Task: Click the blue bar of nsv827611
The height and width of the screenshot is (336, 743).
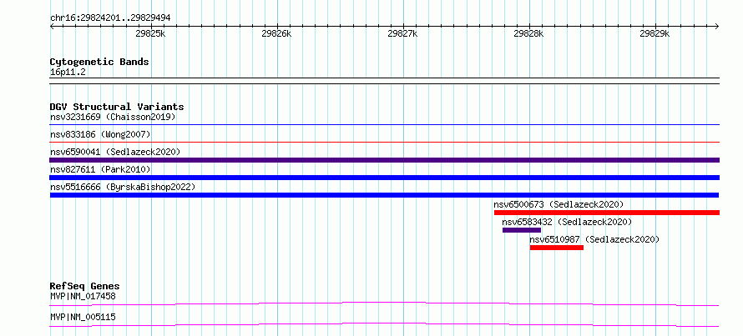Action: (384, 178)
